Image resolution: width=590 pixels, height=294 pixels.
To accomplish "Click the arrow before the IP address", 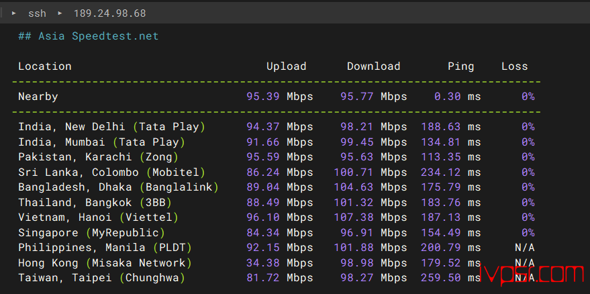I will pyautogui.click(x=60, y=13).
